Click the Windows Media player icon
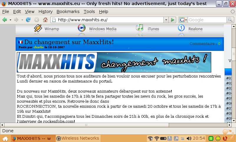Screen dimensions: 236x142 pyautogui.click(x=82, y=28)
